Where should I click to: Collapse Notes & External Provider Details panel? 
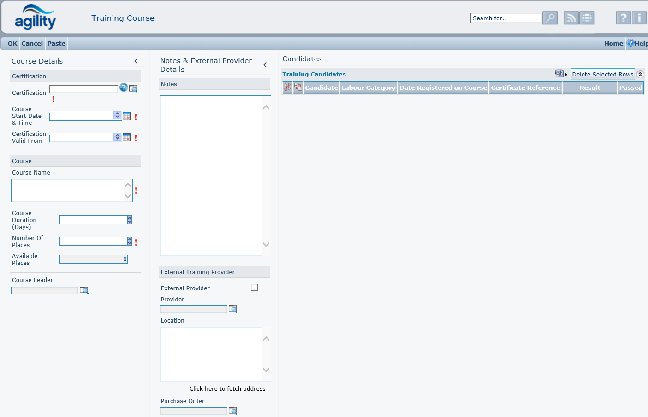point(265,65)
